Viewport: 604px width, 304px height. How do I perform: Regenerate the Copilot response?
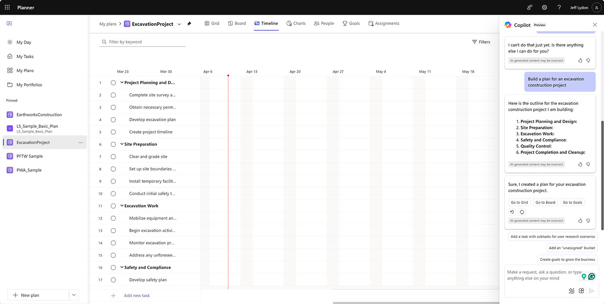click(522, 212)
